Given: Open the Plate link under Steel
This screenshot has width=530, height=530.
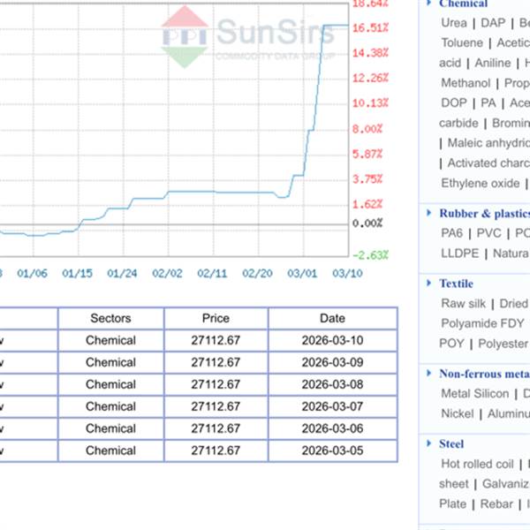Looking at the screenshot, I should 452,503.
